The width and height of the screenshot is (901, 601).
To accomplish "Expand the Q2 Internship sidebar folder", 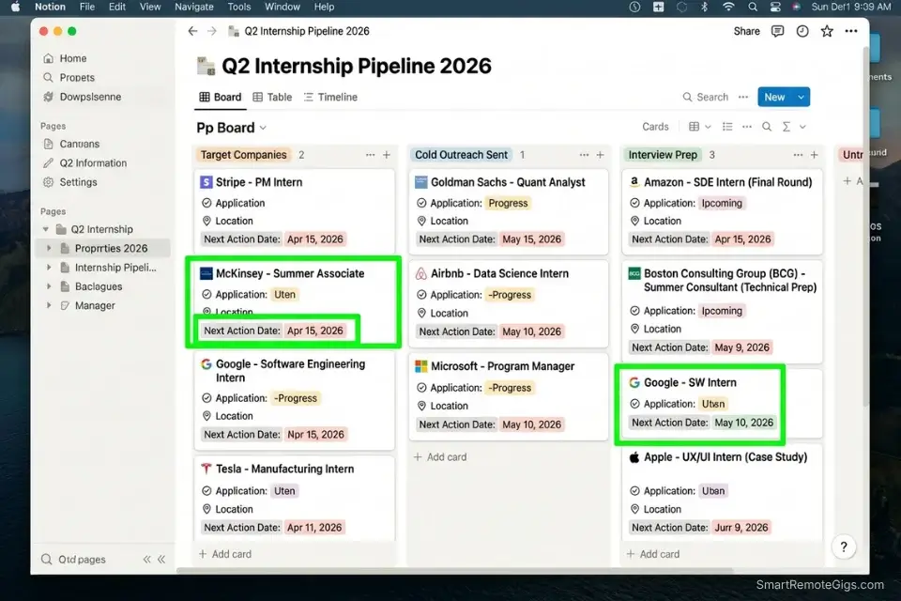I will point(45,229).
